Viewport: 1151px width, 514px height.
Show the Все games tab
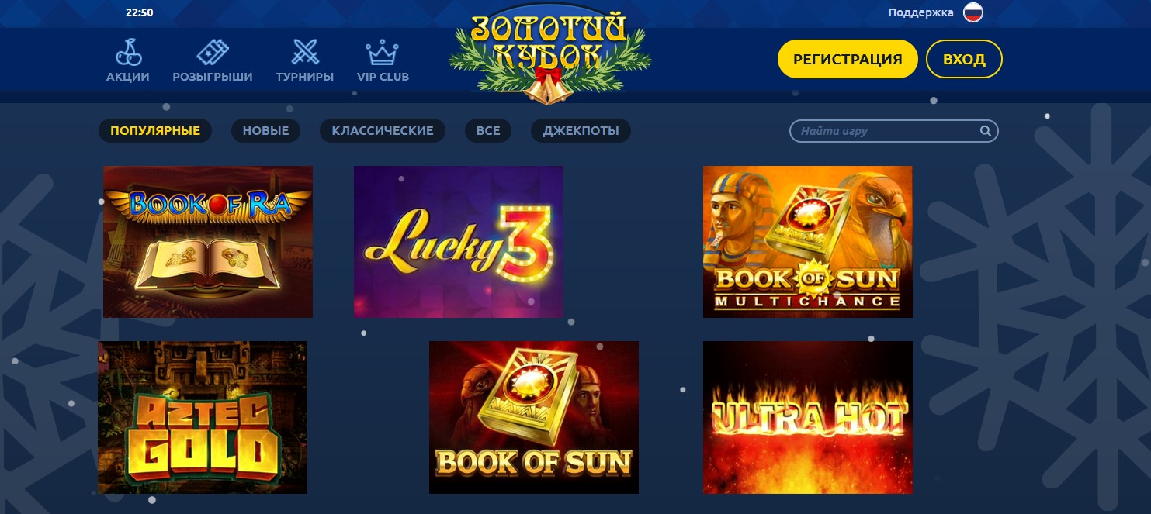[x=488, y=131]
